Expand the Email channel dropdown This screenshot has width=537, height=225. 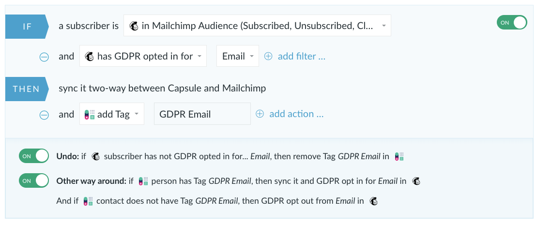pos(238,56)
